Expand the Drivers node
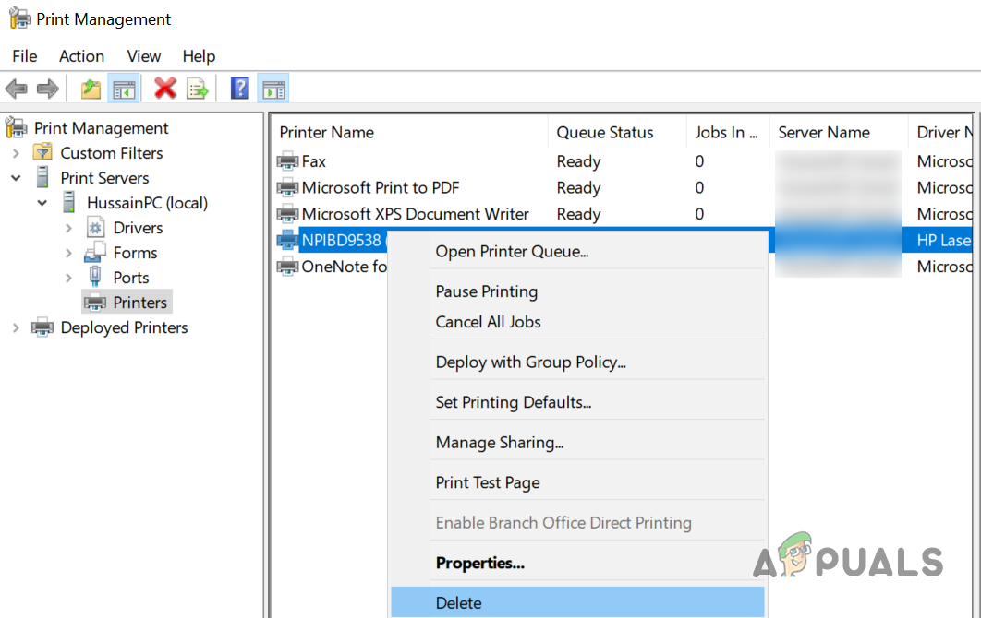Screen dimensions: 981x618 (69, 228)
